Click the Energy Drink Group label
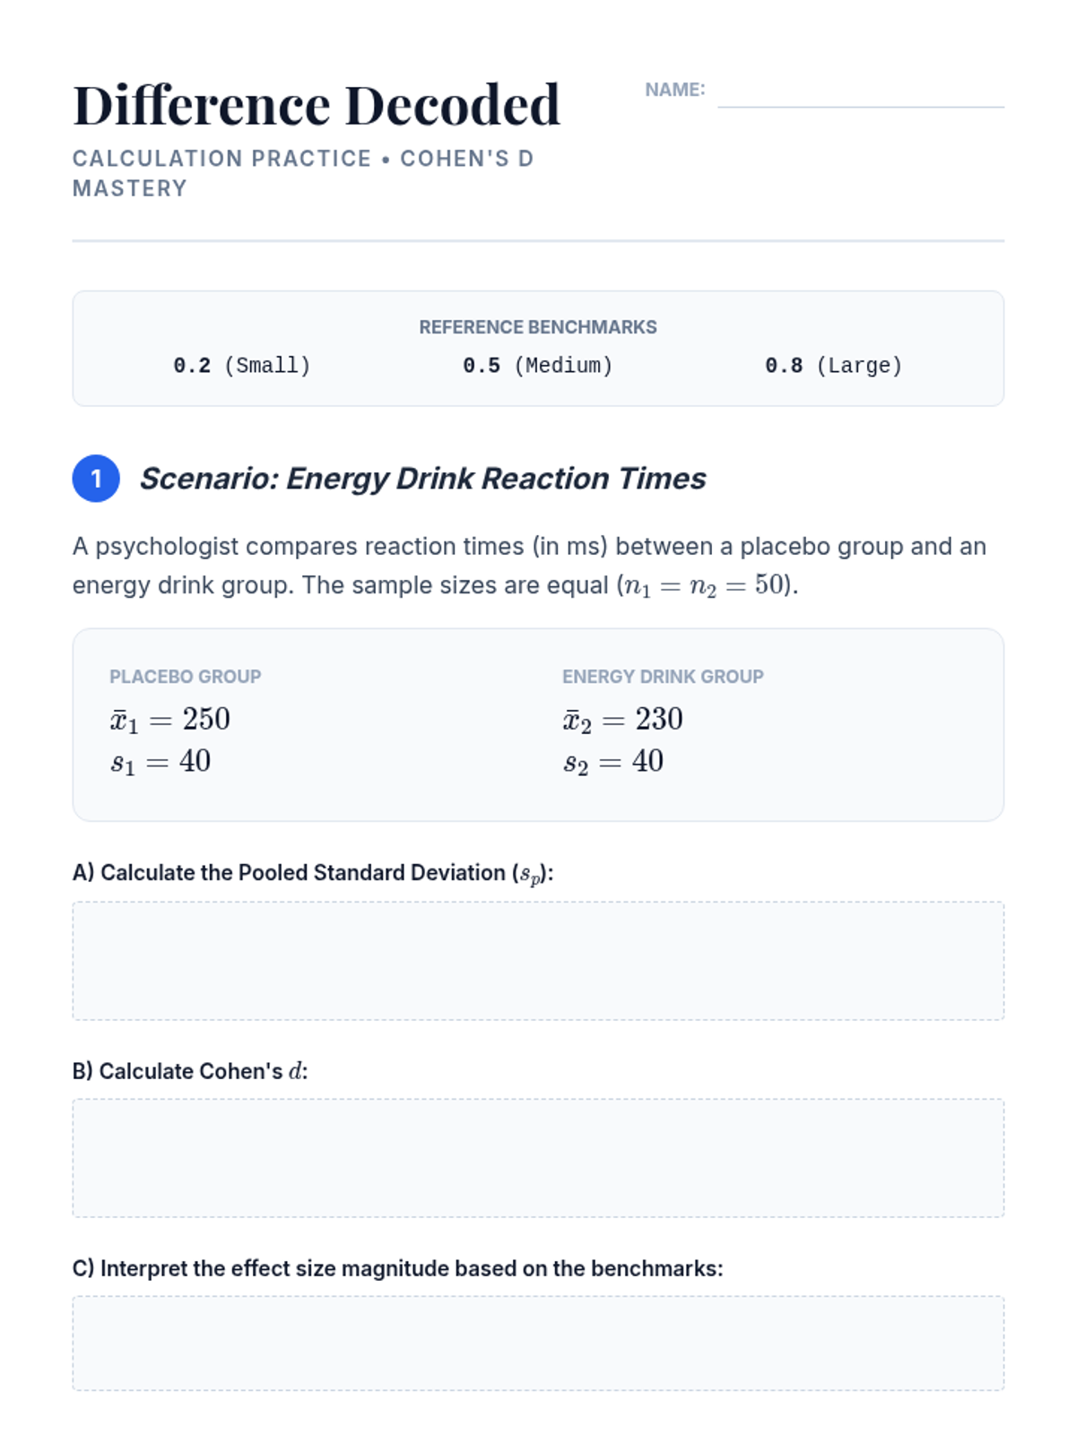This screenshot has width=1076, height=1434. [x=663, y=677]
